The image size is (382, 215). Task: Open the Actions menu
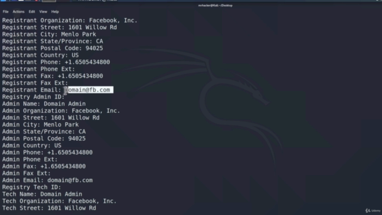pos(19,12)
